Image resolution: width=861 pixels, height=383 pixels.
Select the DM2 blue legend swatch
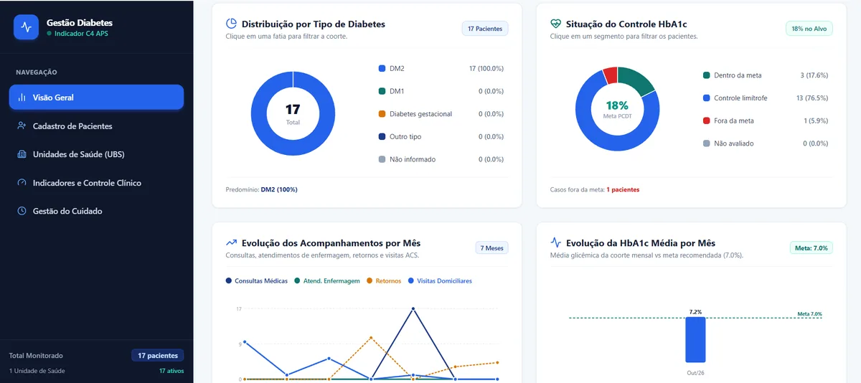[382, 69]
